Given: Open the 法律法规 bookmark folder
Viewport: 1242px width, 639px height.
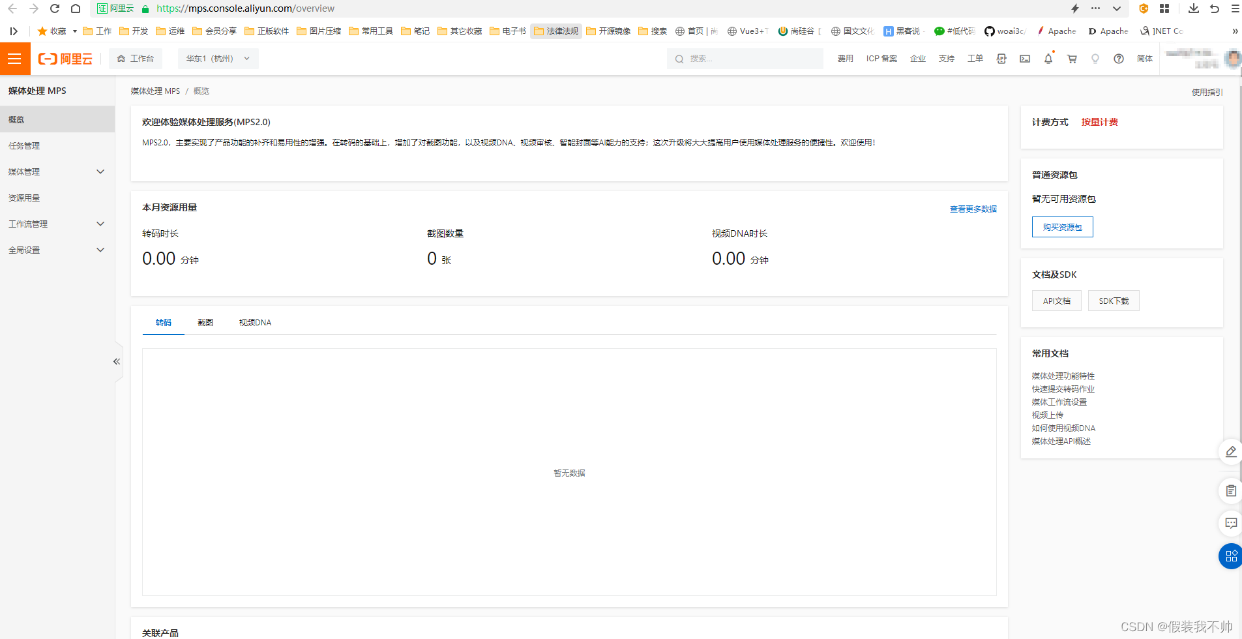Looking at the screenshot, I should 556,31.
